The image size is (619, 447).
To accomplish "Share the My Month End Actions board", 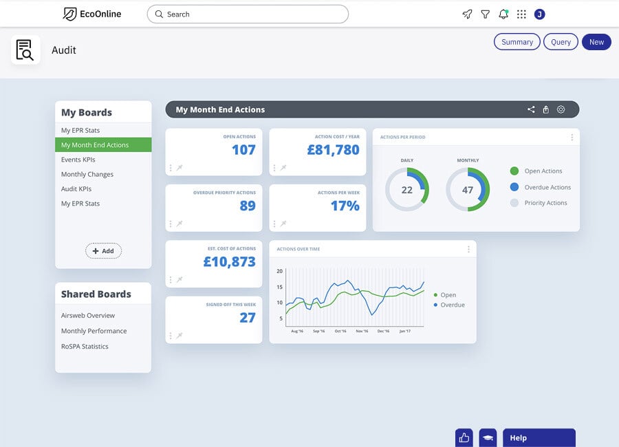I will pyautogui.click(x=531, y=109).
